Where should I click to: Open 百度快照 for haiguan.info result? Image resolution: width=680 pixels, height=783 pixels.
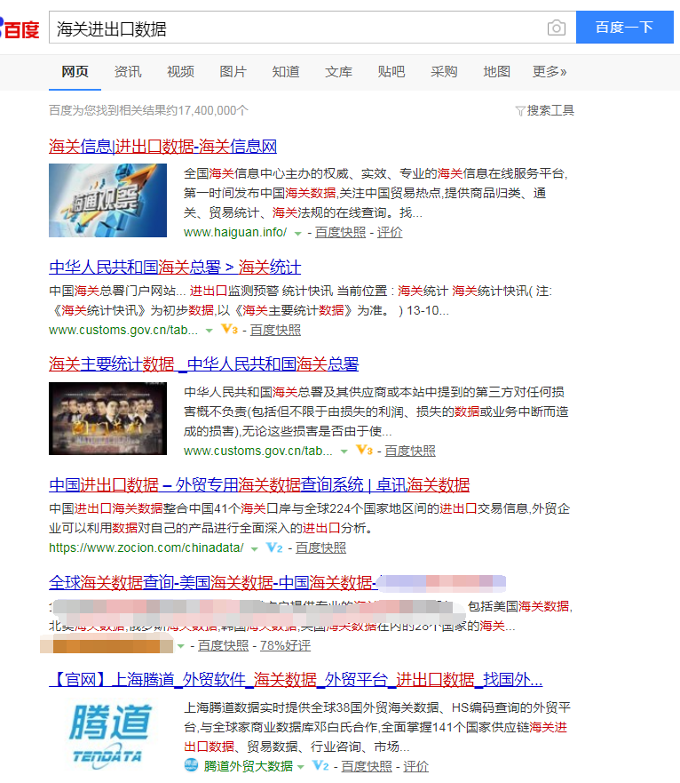(x=340, y=232)
